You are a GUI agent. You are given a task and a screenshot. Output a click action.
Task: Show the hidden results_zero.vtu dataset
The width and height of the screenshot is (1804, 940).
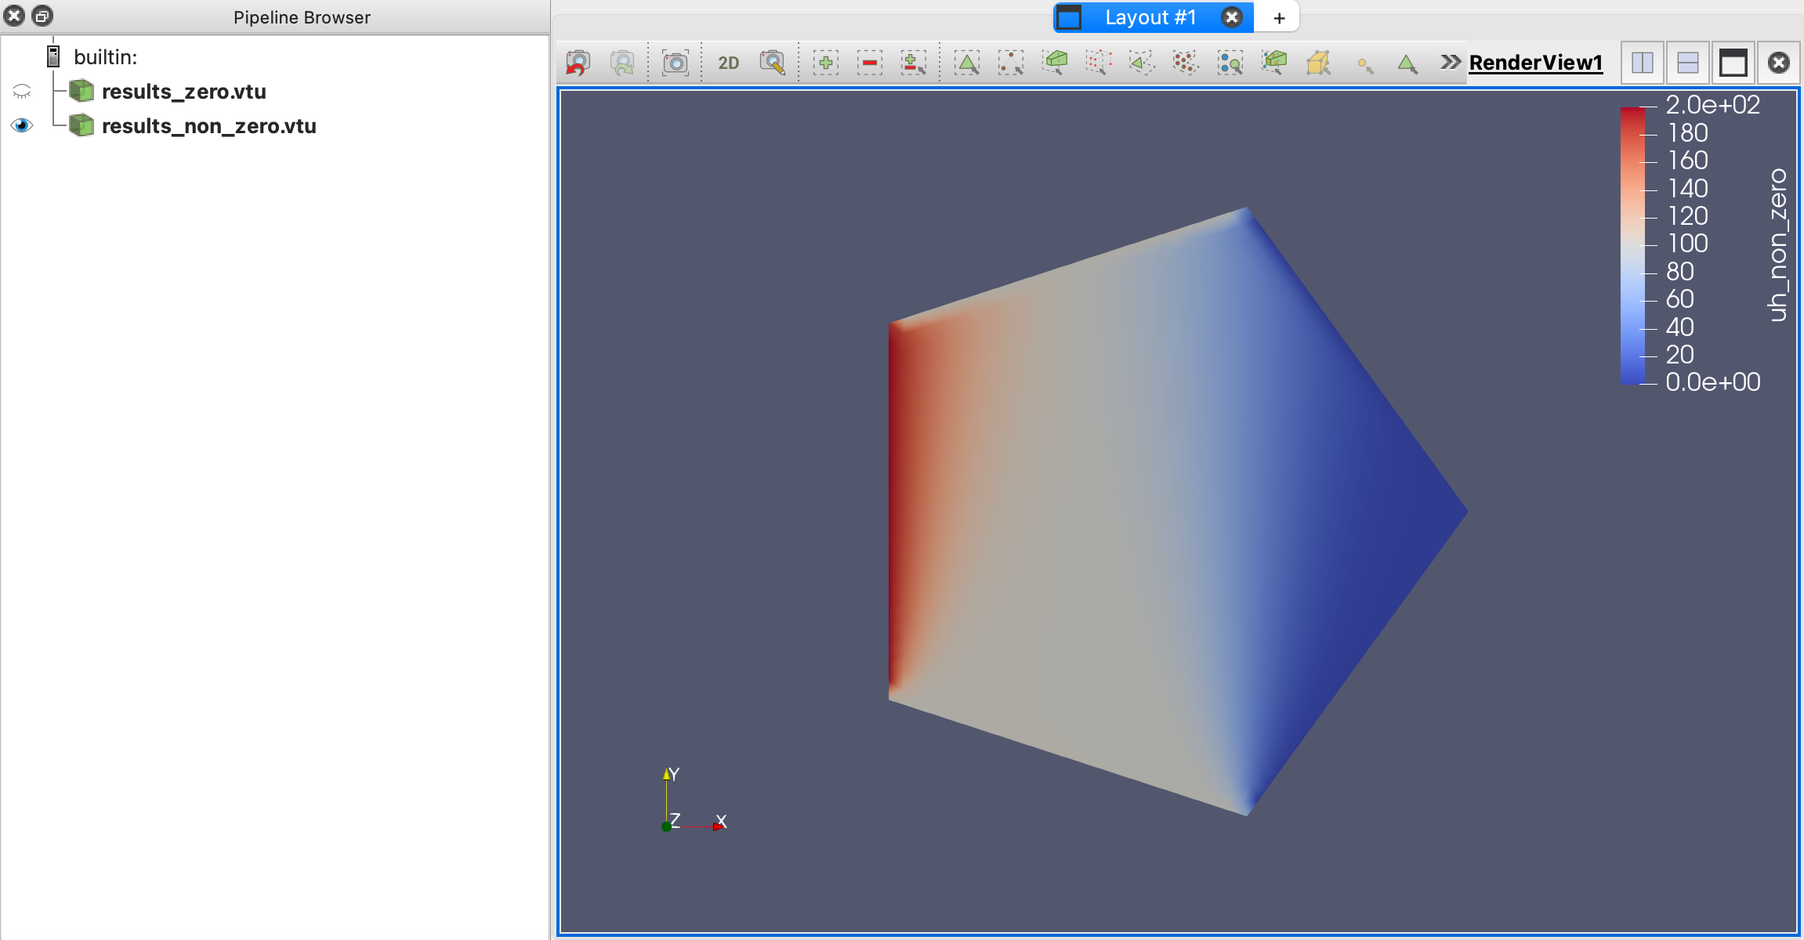(22, 92)
